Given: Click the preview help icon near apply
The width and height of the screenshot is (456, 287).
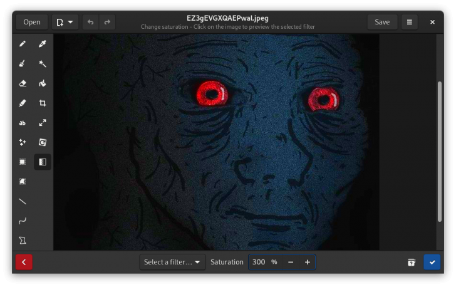Looking at the screenshot, I should tap(411, 263).
